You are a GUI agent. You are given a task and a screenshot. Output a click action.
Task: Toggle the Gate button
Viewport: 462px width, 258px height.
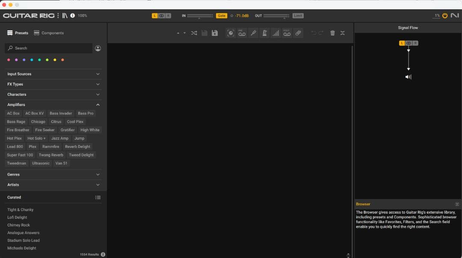[x=221, y=16]
